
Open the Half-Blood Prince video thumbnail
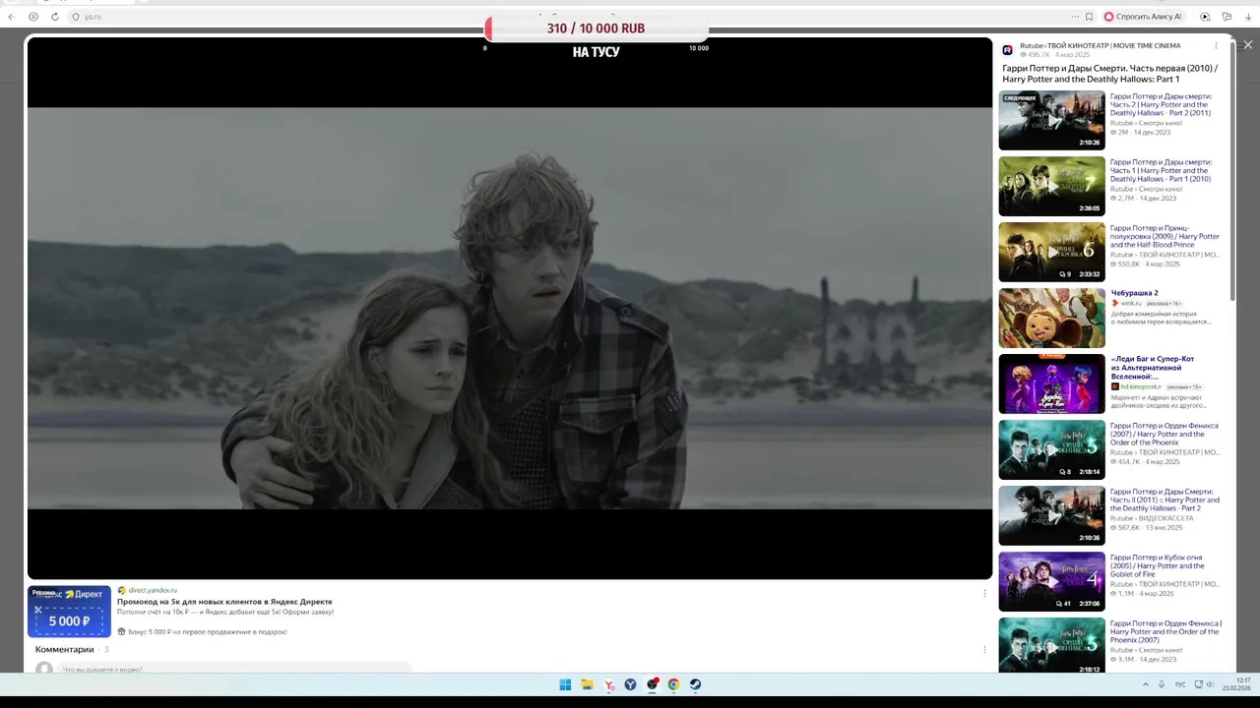click(1051, 253)
